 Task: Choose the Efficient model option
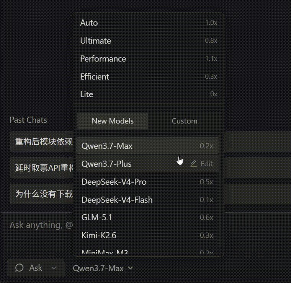[x=149, y=76]
